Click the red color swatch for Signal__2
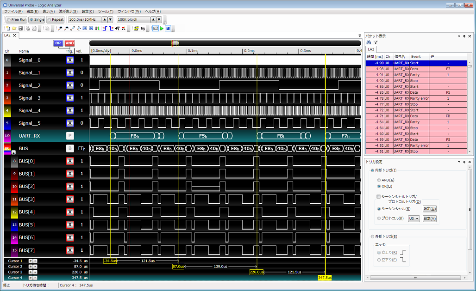 tap(7, 85)
